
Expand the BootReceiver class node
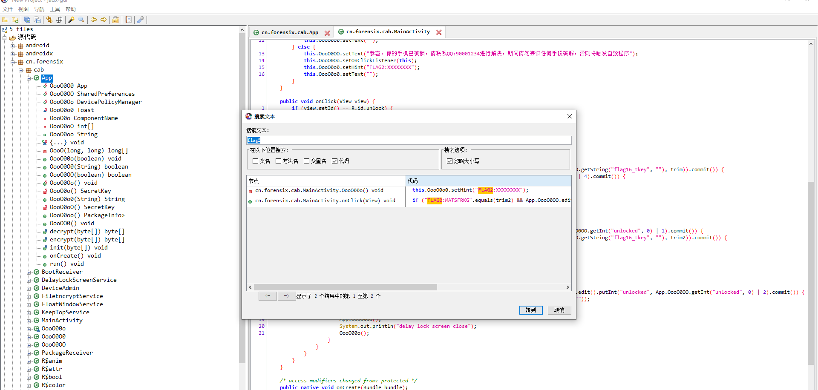coord(29,272)
